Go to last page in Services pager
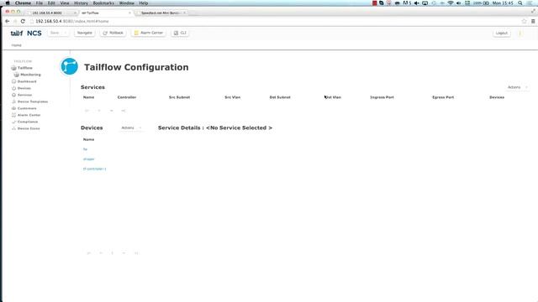The width and height of the screenshot is (538, 302). [x=124, y=111]
